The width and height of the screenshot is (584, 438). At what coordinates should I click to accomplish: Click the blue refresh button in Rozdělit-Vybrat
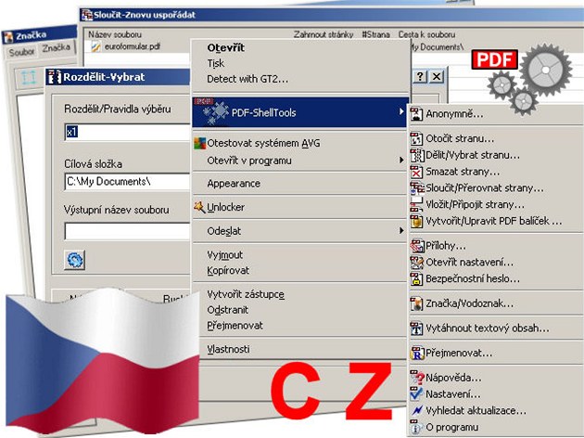74,260
